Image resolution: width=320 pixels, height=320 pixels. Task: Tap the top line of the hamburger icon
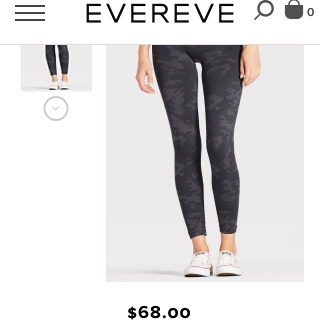click(30, 6)
